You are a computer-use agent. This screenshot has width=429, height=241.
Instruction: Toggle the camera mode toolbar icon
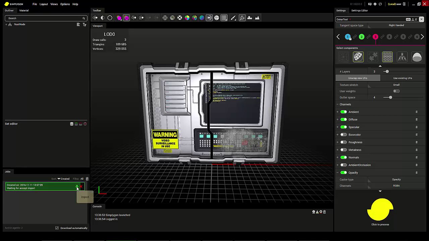pyautogui.click(x=209, y=18)
